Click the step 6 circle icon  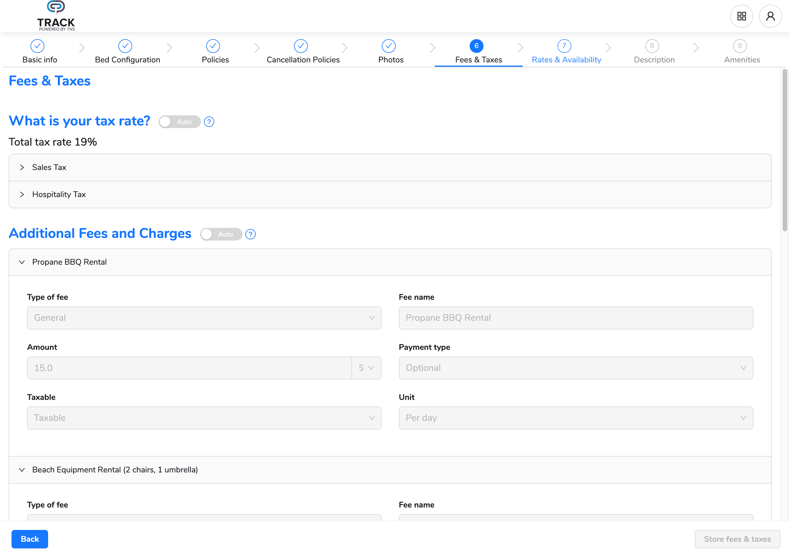coord(476,46)
